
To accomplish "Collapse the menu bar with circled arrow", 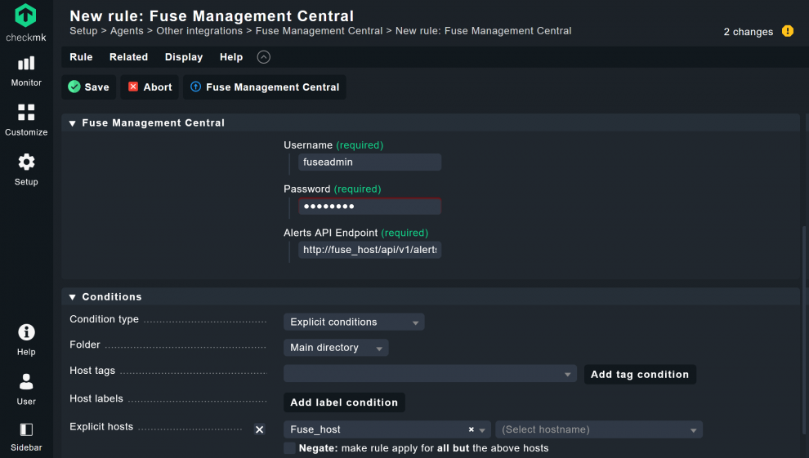I will coord(264,57).
